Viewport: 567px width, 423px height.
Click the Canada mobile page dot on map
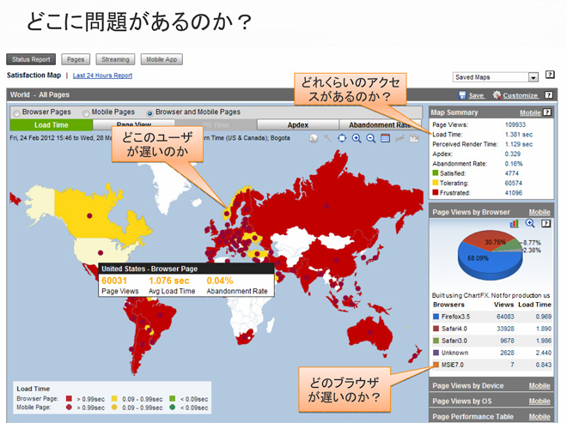pos(89,215)
